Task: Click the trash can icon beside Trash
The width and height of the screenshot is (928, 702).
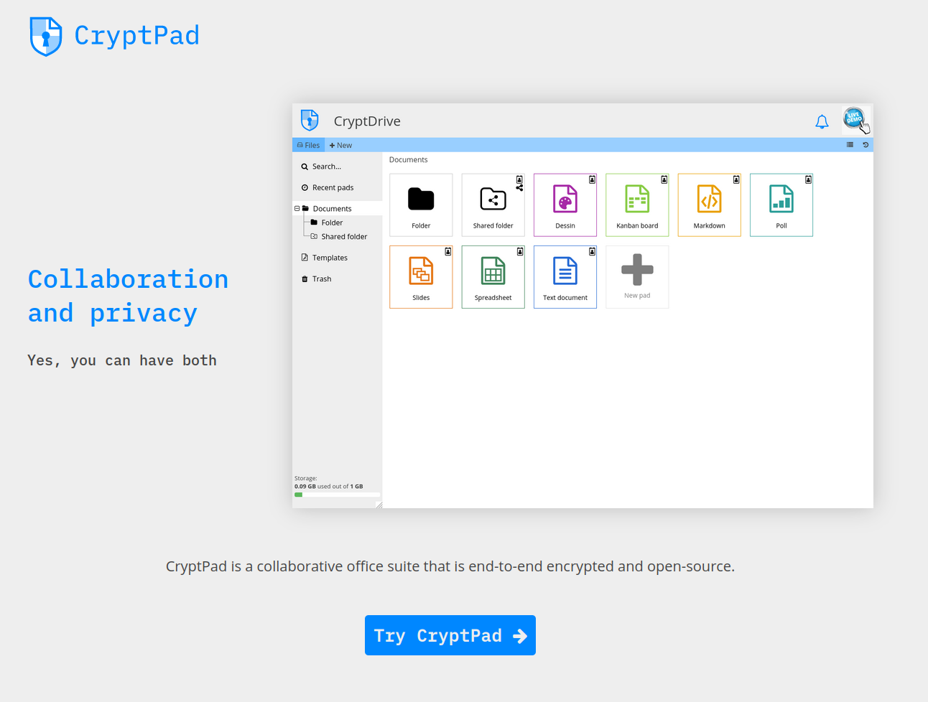Action: (305, 279)
